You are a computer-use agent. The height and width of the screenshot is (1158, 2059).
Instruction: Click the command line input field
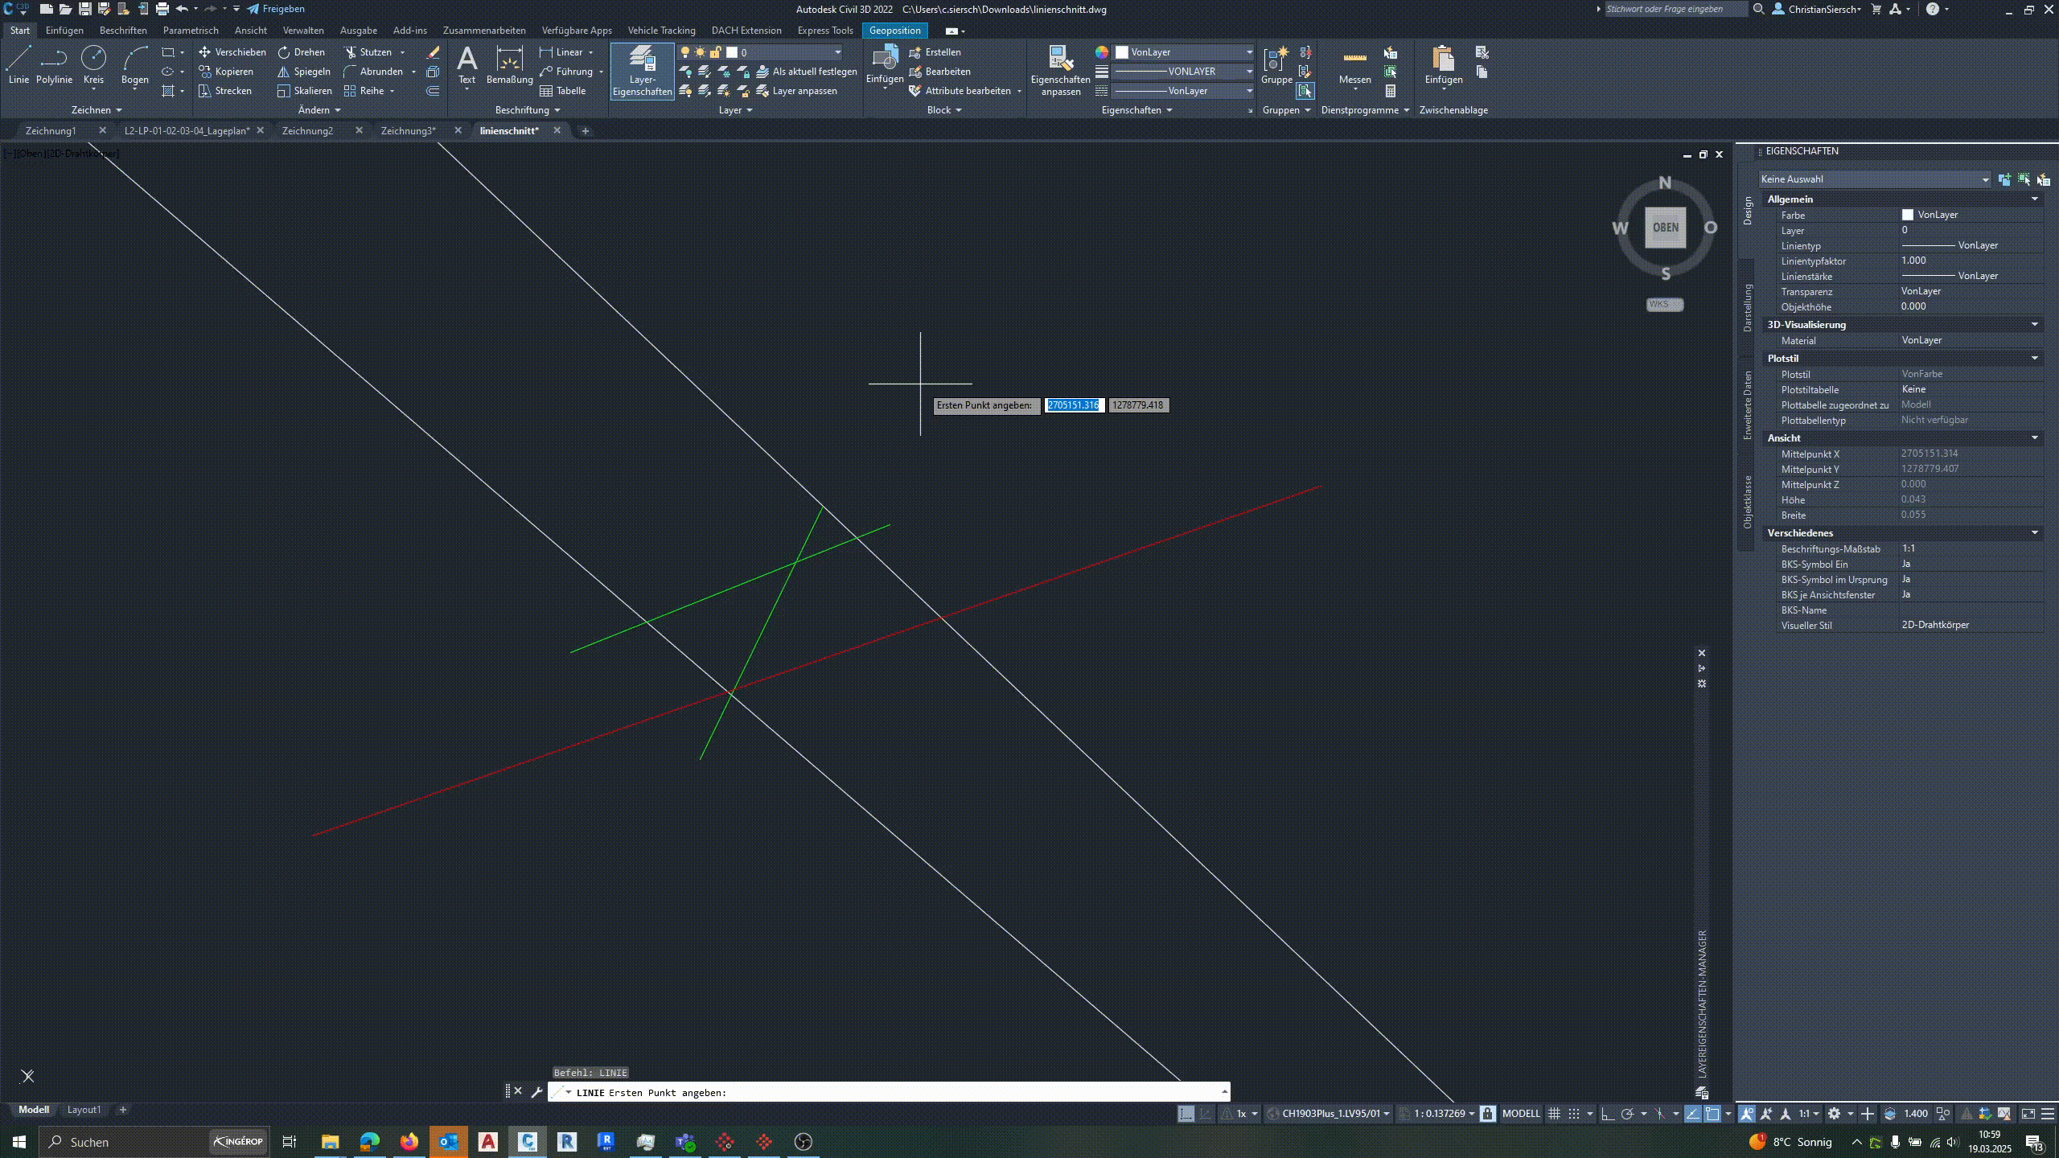point(889,1092)
